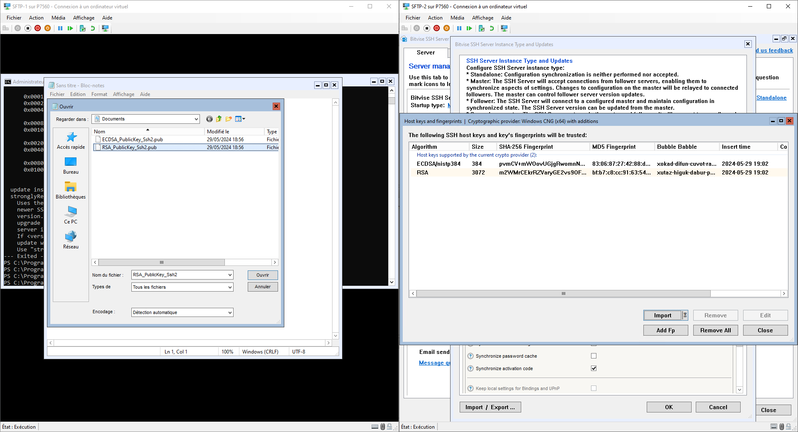Go up one folder level in Ouvrir dialog

[x=219, y=119]
